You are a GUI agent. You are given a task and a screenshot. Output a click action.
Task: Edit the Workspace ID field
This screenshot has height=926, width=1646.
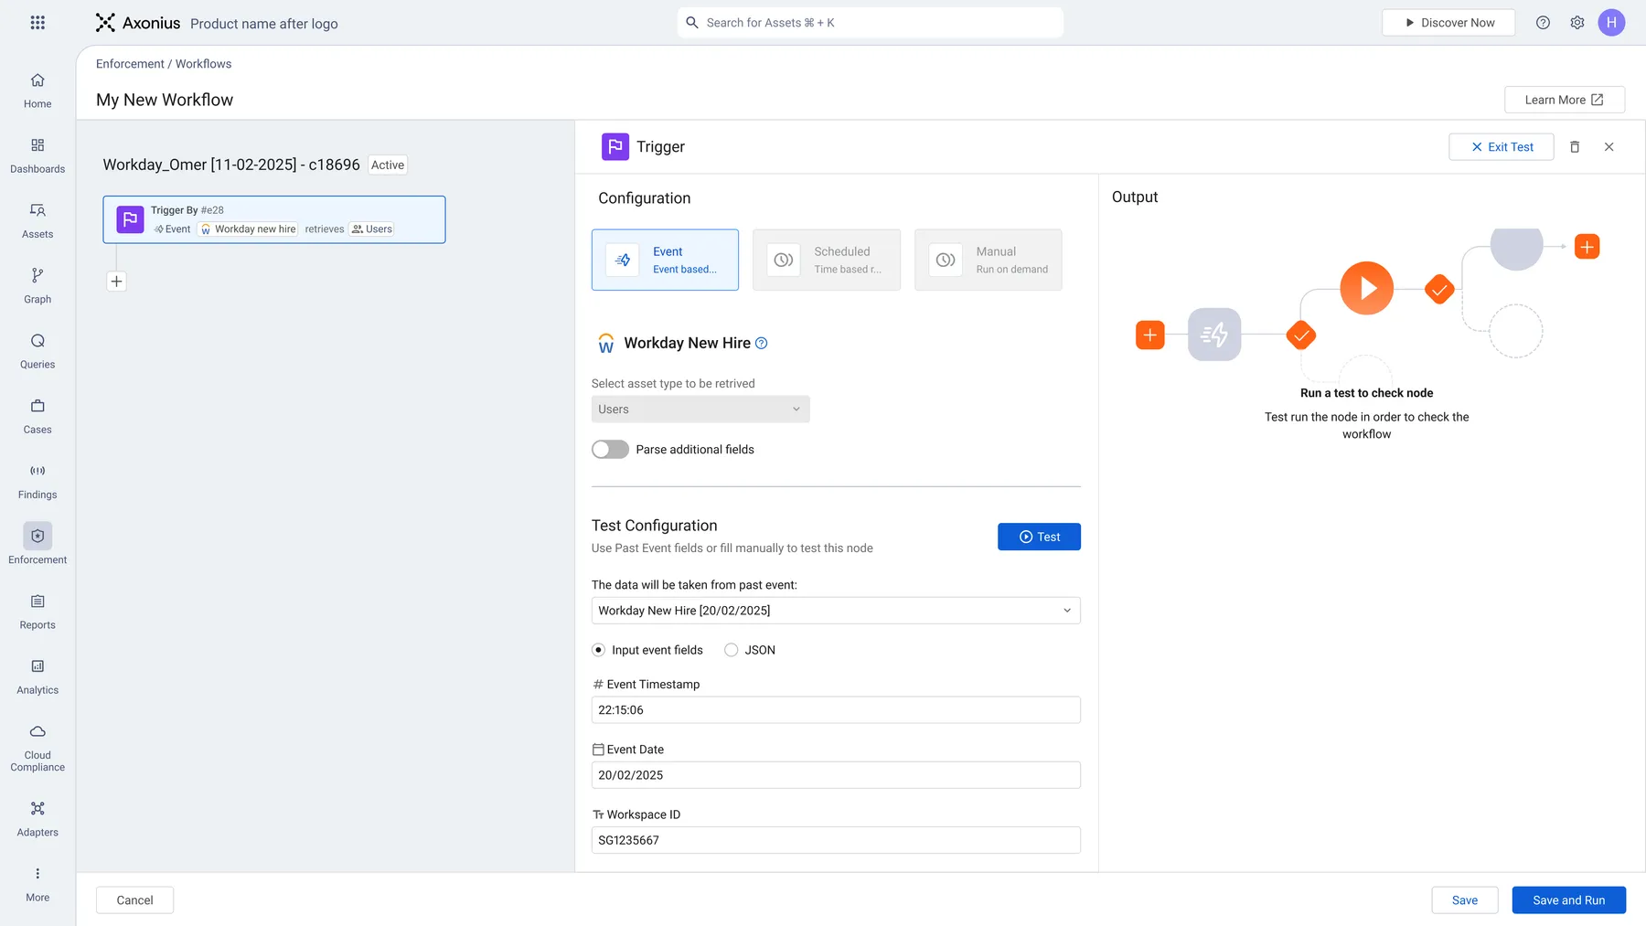pyautogui.click(x=836, y=840)
